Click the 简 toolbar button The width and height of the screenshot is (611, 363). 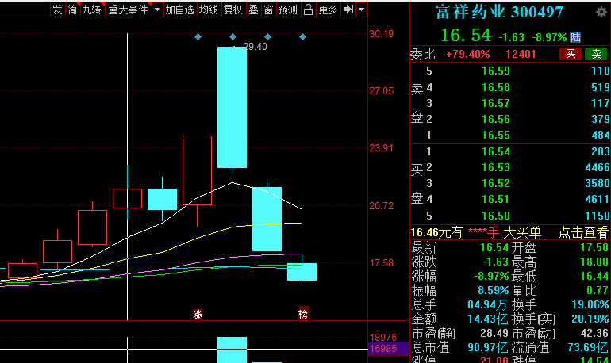pyautogui.click(x=72, y=10)
